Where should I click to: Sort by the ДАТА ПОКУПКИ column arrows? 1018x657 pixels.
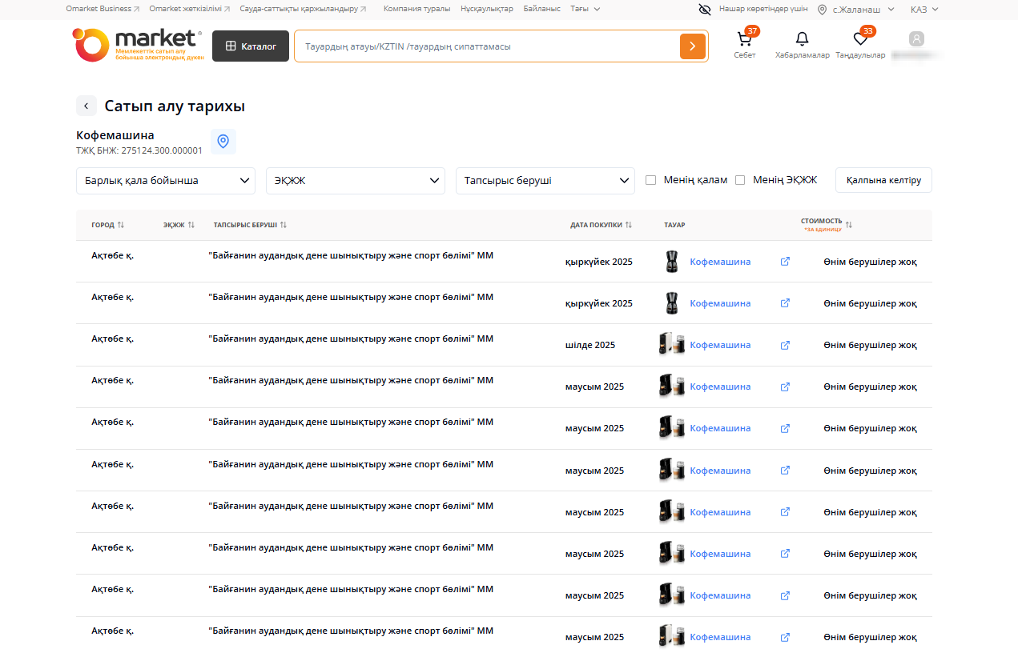pyautogui.click(x=629, y=226)
